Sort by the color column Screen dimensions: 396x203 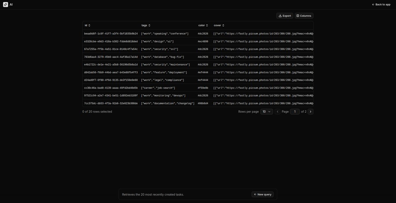click(x=203, y=25)
